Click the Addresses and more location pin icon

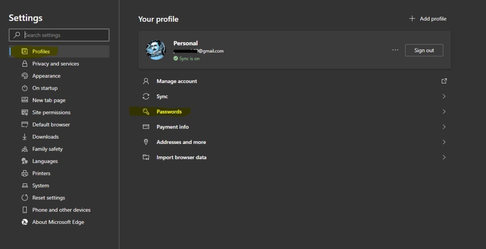pyautogui.click(x=146, y=142)
